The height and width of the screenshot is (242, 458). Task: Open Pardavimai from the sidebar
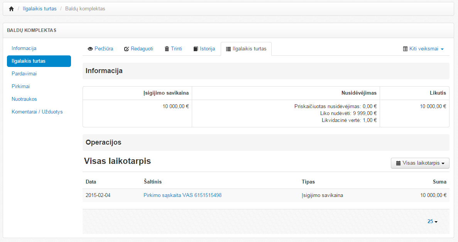coord(24,73)
